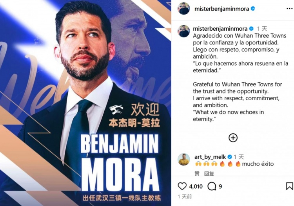Open art_by_melk commenter profile

click(210, 157)
